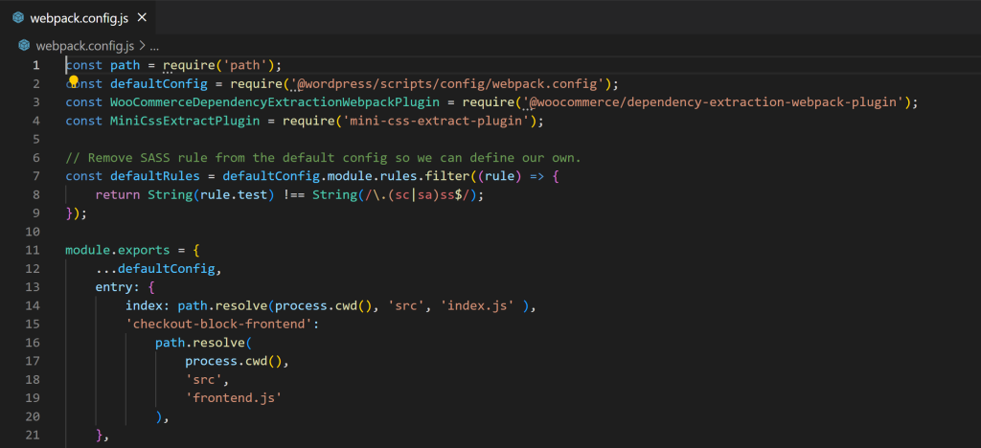Screen dimensions: 981x448
Task: Click line number 1 in the gutter
Action: point(36,65)
